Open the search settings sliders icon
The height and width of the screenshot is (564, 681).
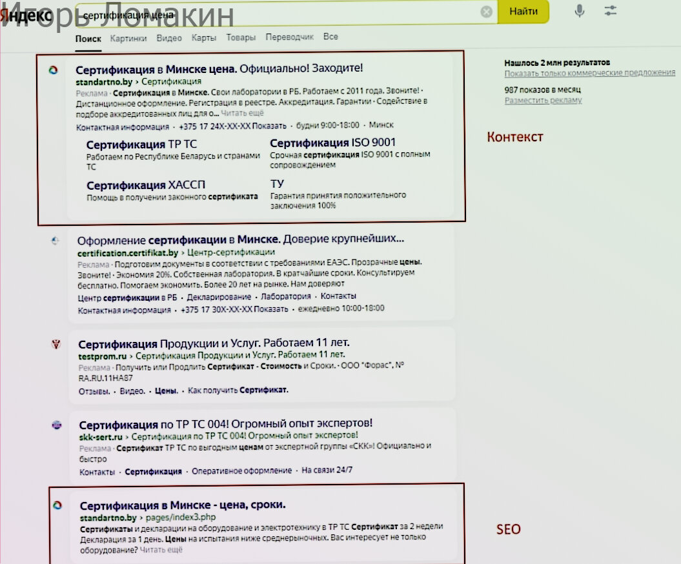pos(610,10)
